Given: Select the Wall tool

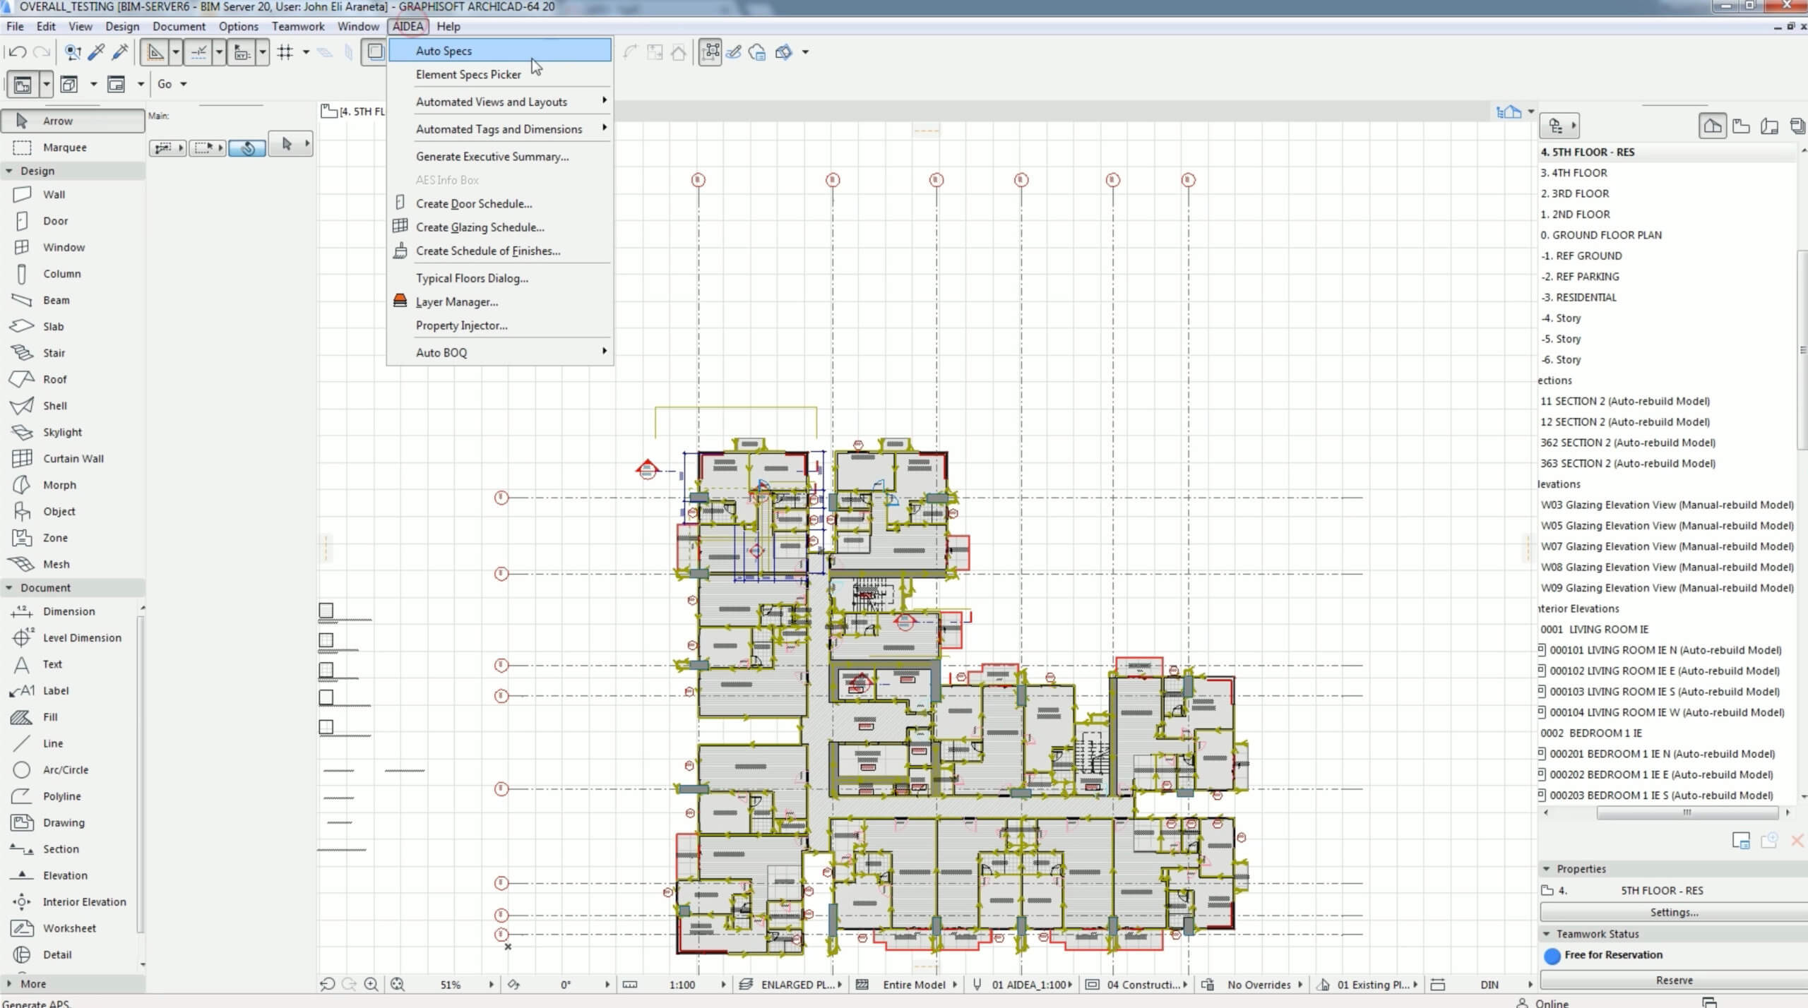Looking at the screenshot, I should [x=53, y=194].
